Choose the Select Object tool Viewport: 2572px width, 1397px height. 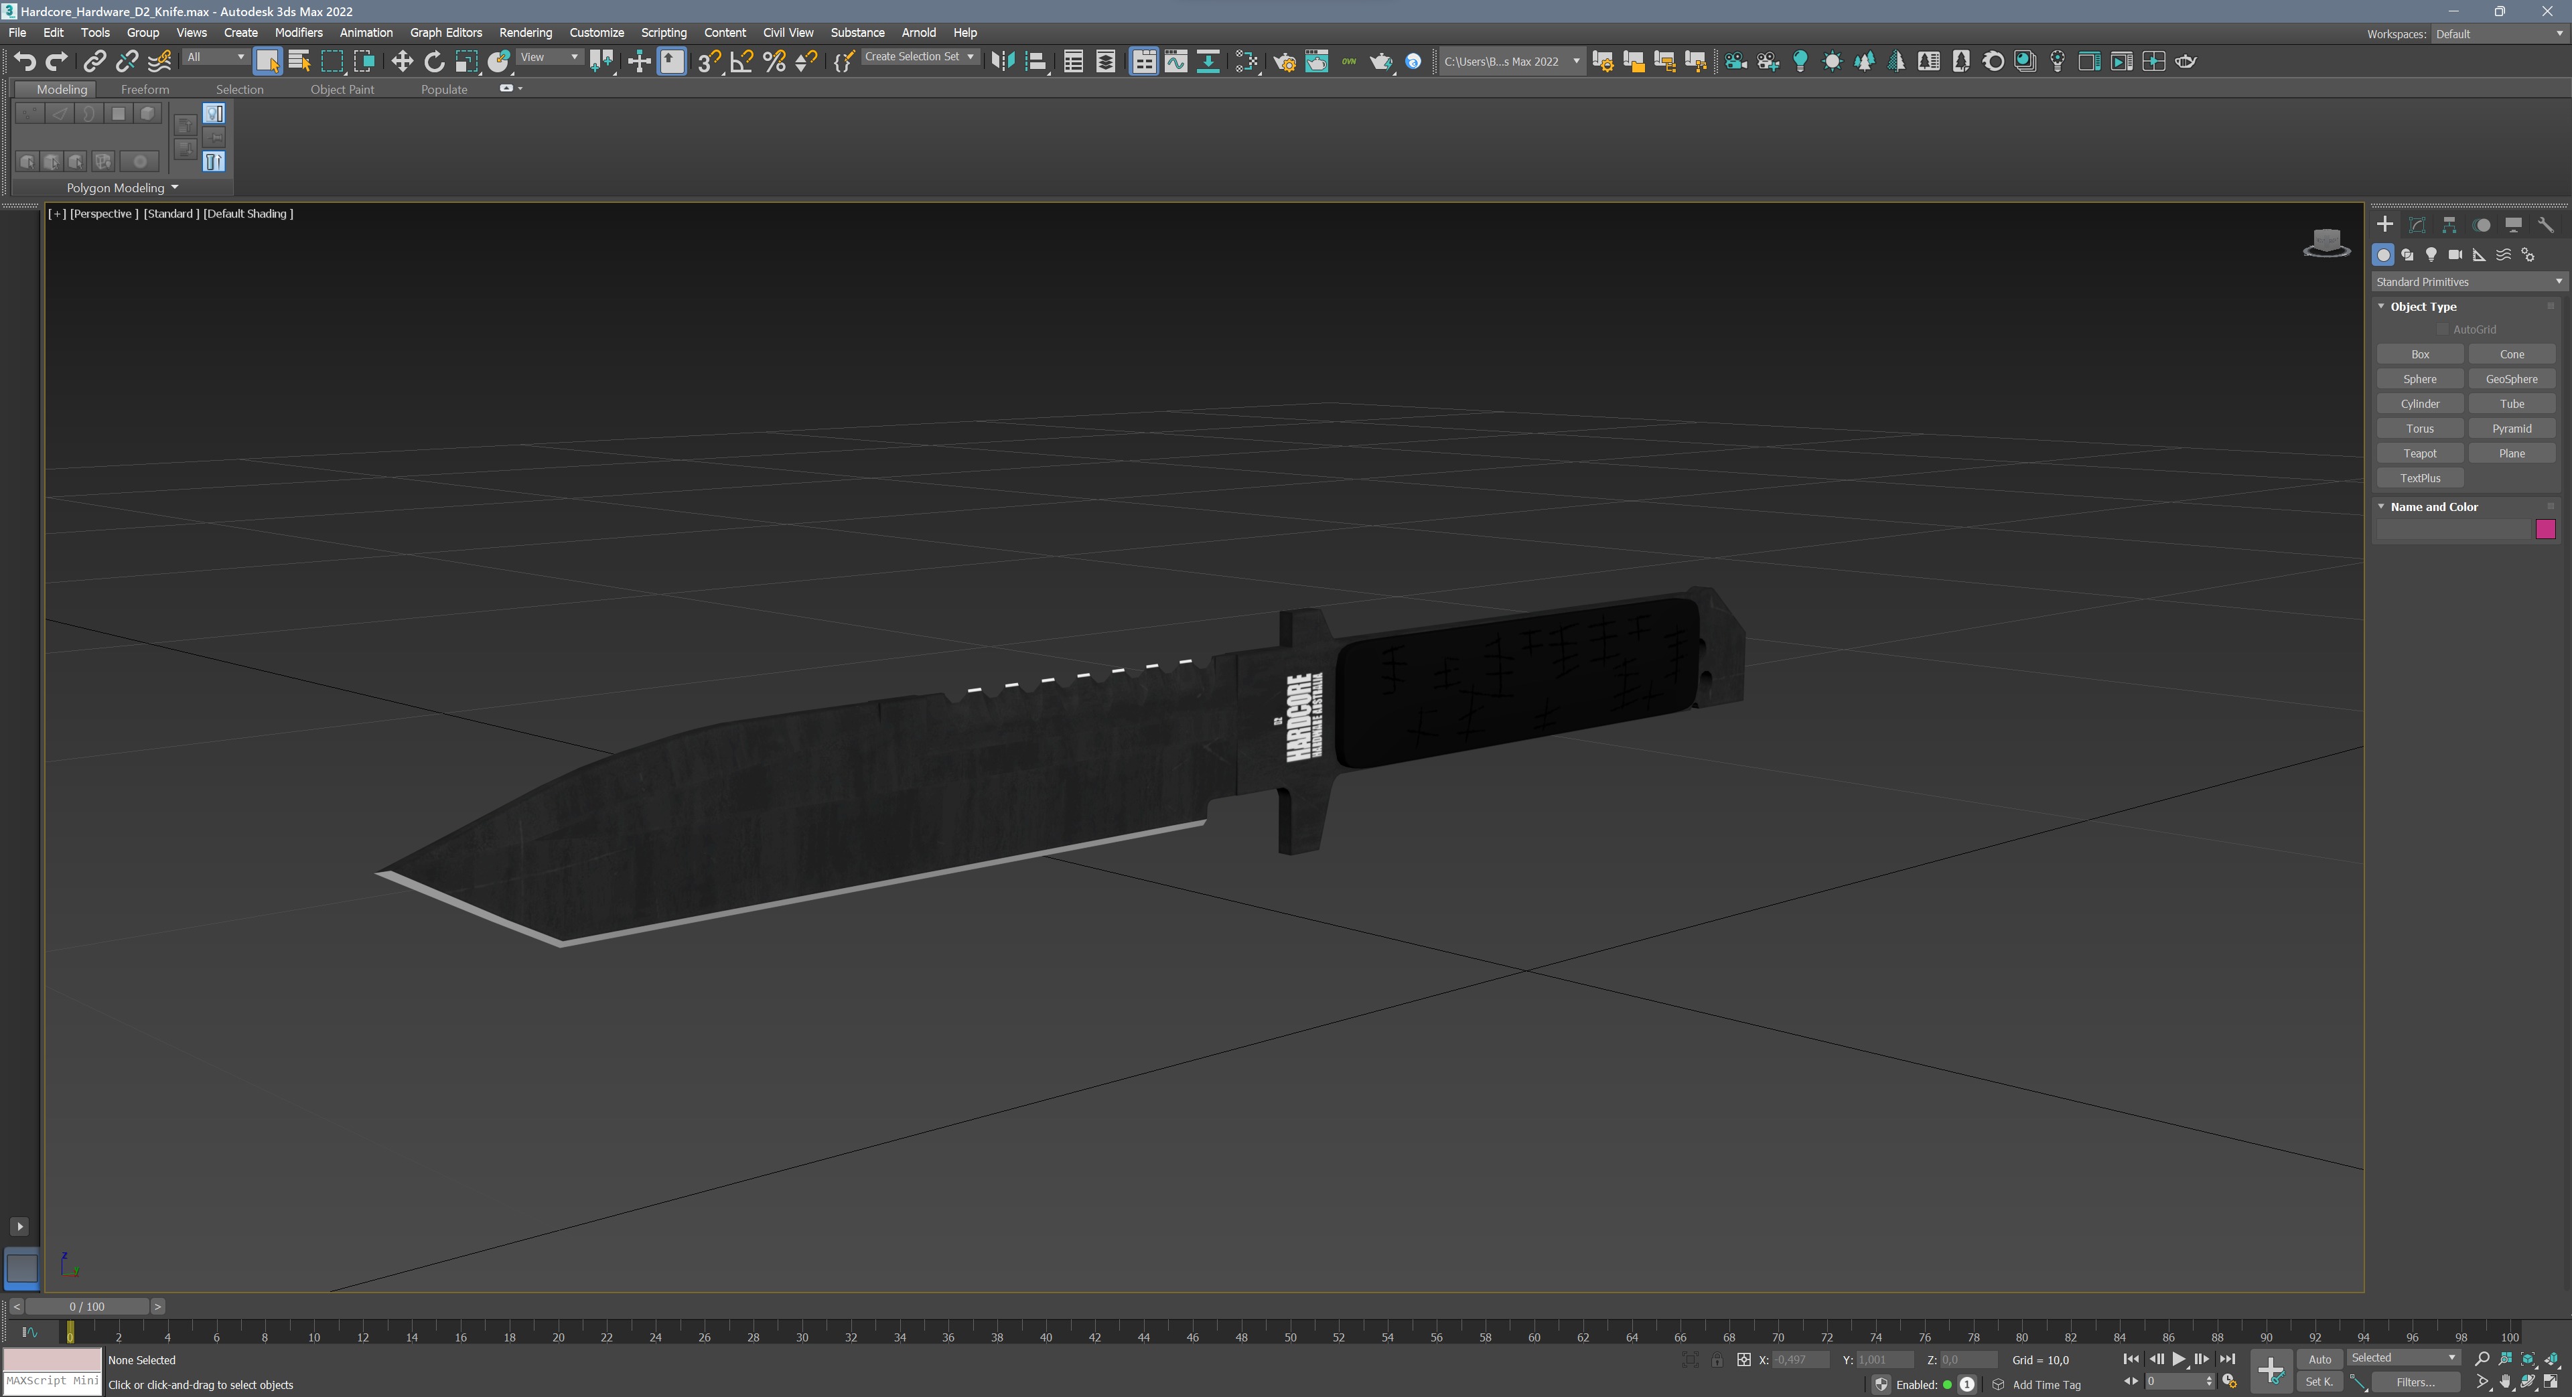268,62
